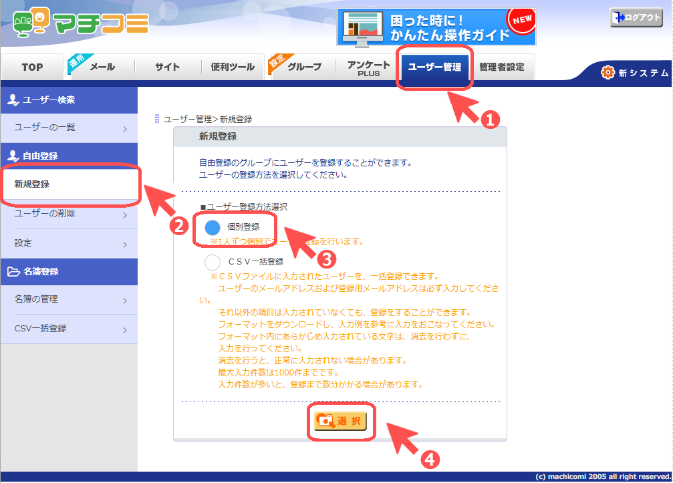This screenshot has height=483, width=673.
Task: Select the CSV一括登録 radio button
Action: click(x=213, y=262)
